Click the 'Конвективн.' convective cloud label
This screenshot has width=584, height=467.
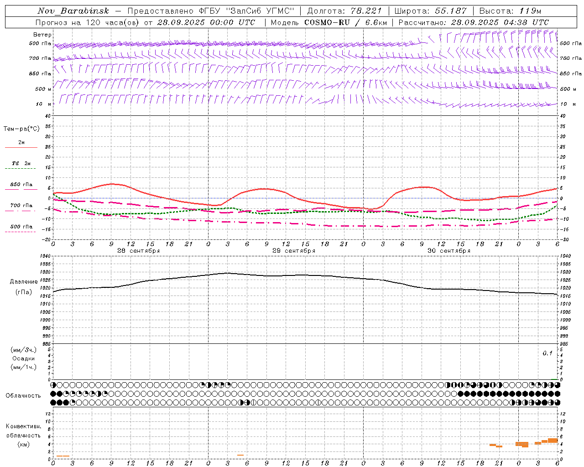24,426
